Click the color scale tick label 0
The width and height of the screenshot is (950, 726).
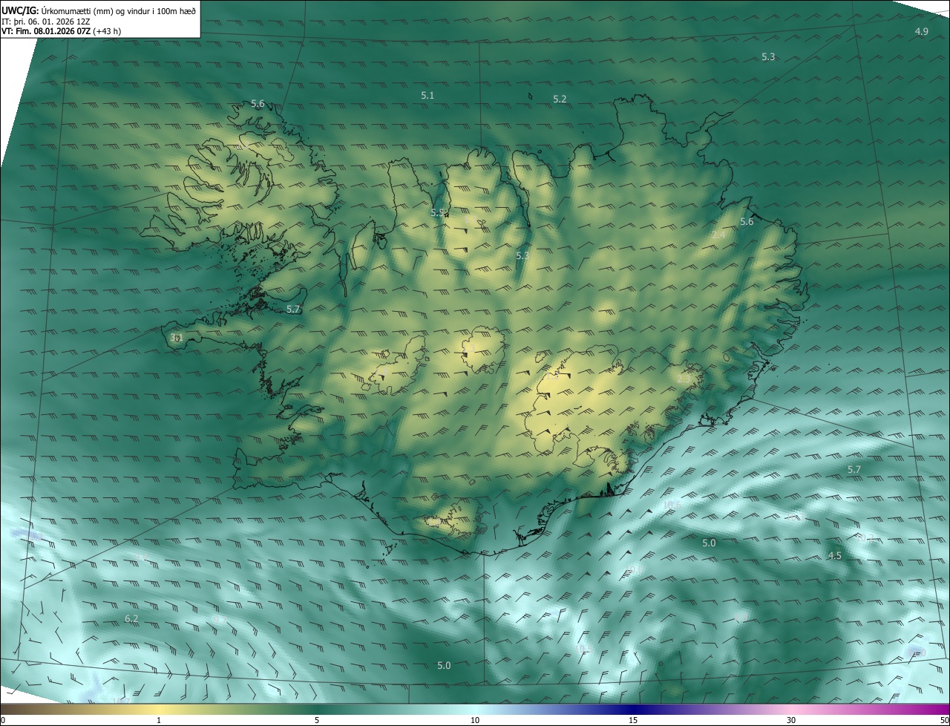point(3,721)
